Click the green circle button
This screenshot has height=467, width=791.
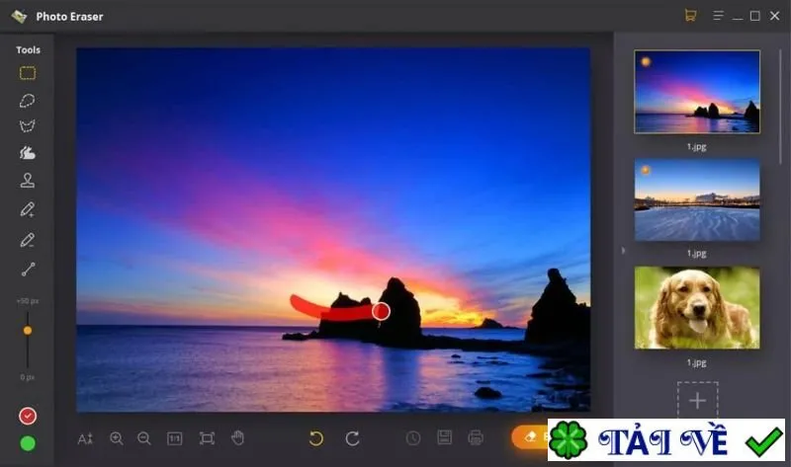[x=28, y=443]
